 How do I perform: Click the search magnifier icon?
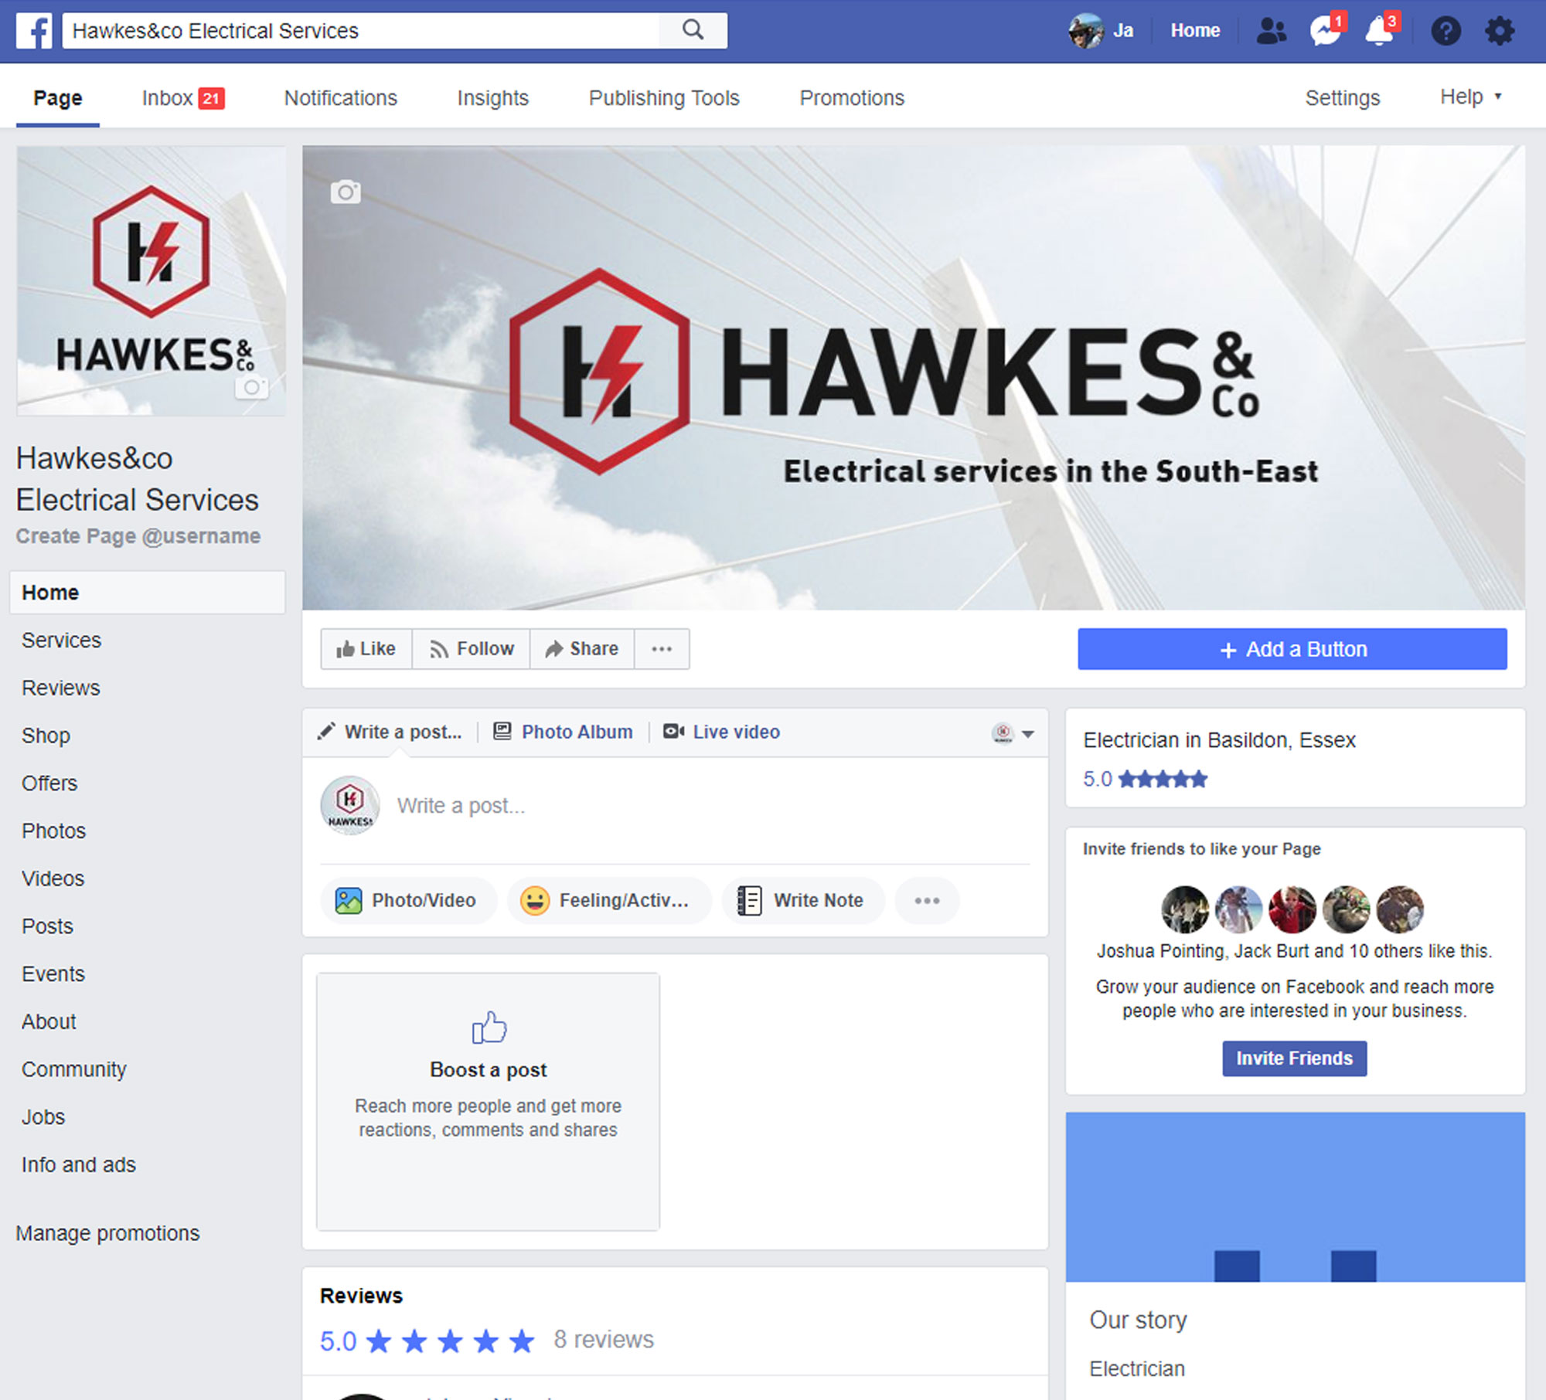[693, 30]
